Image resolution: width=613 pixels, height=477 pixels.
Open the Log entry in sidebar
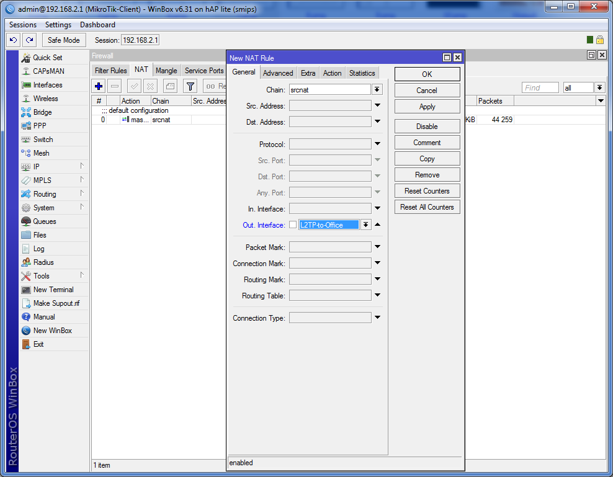coord(38,249)
